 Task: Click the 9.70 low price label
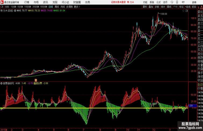click(9, 78)
